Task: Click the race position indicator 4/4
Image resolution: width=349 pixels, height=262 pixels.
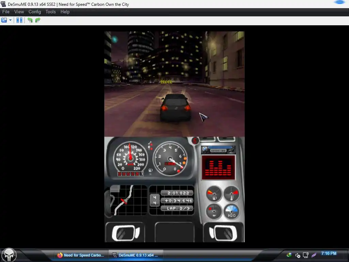Action: click(x=155, y=200)
